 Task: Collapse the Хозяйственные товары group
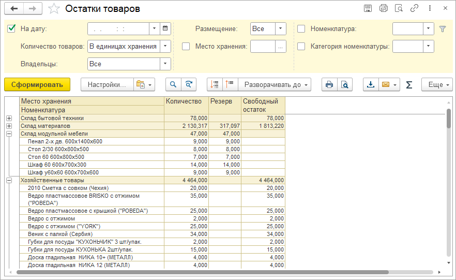click(x=9, y=180)
